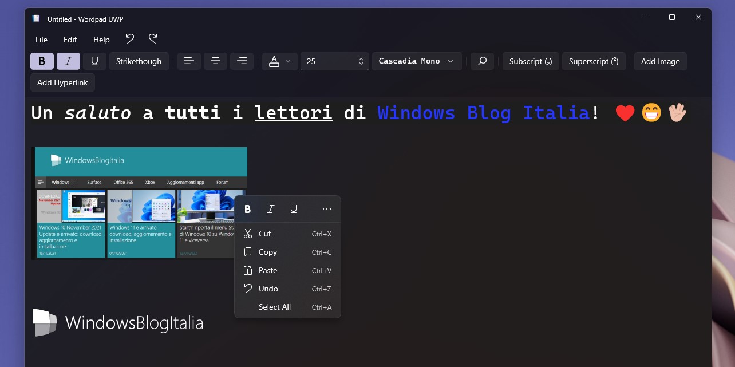Click the Vulcan salute hand emoji

[x=678, y=113]
